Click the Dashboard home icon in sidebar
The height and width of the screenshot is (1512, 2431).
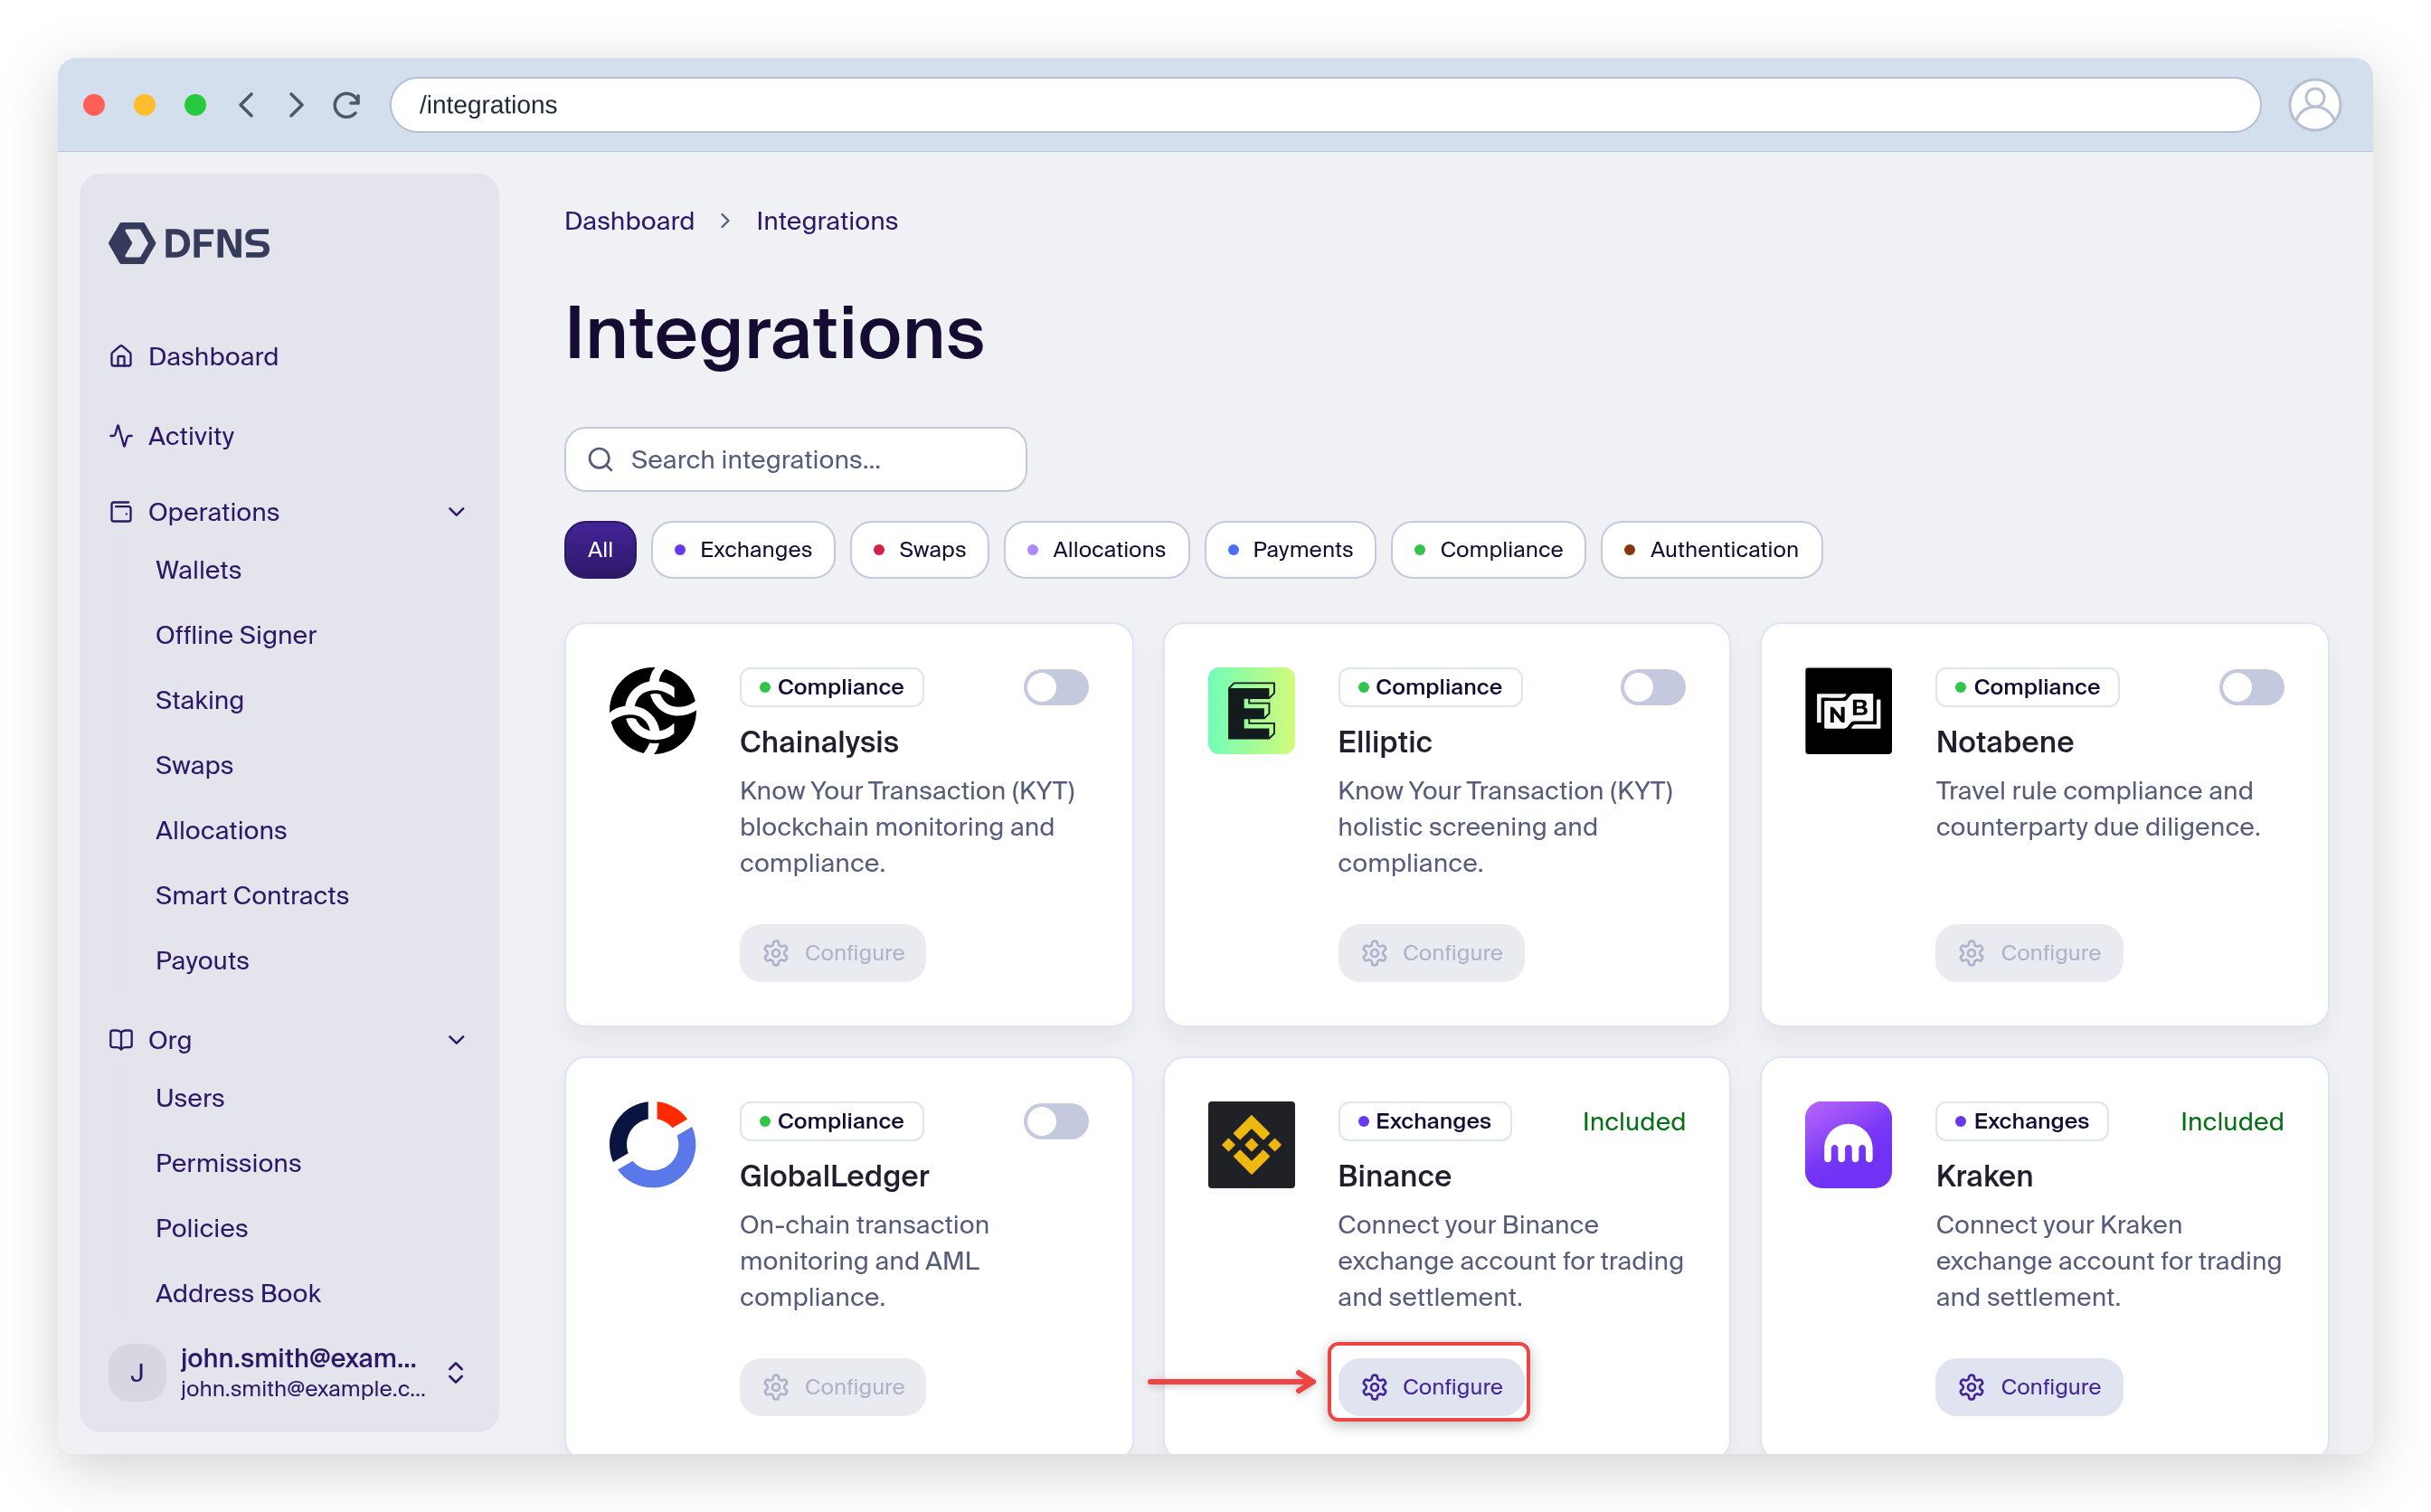(x=121, y=356)
